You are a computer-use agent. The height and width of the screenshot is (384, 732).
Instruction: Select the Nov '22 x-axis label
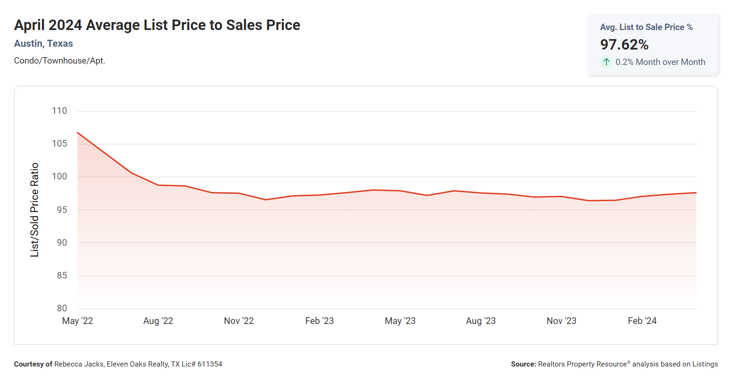click(239, 321)
